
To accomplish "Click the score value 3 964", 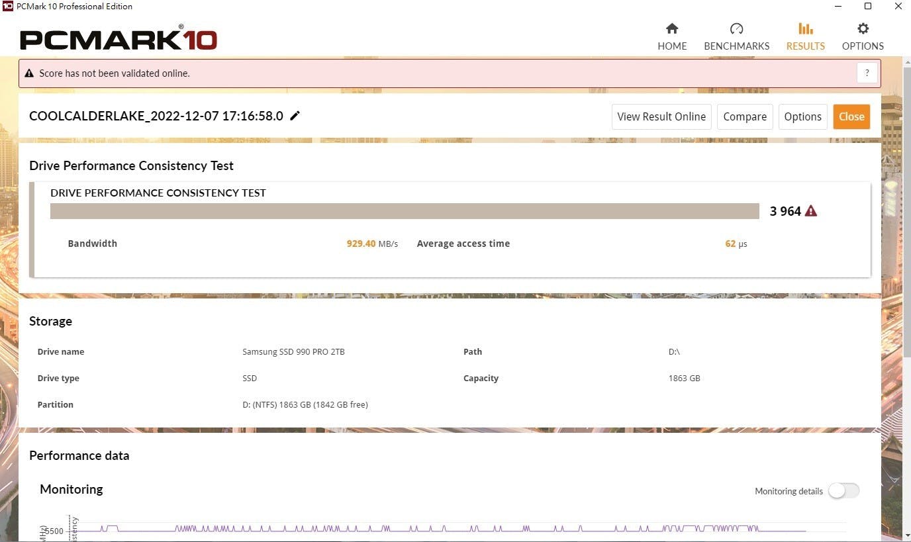I will click(x=785, y=211).
